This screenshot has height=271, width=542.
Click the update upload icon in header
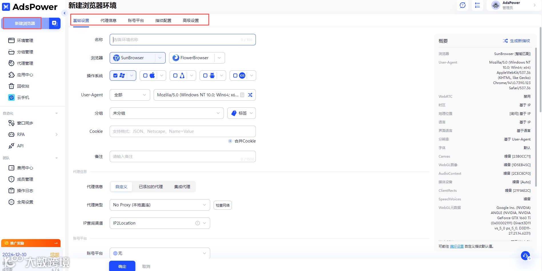463,5
